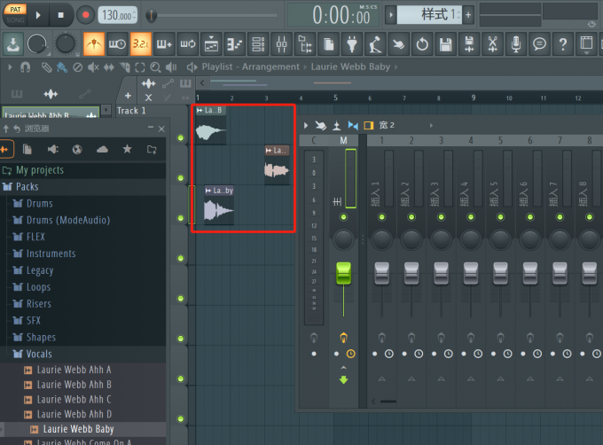Open the audio editor scissors icon

coord(493,44)
